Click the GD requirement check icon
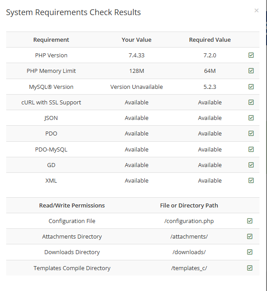The width and height of the screenshot is (267, 291). (x=251, y=165)
